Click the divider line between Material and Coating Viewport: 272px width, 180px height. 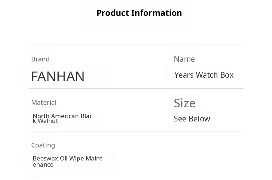point(136,132)
